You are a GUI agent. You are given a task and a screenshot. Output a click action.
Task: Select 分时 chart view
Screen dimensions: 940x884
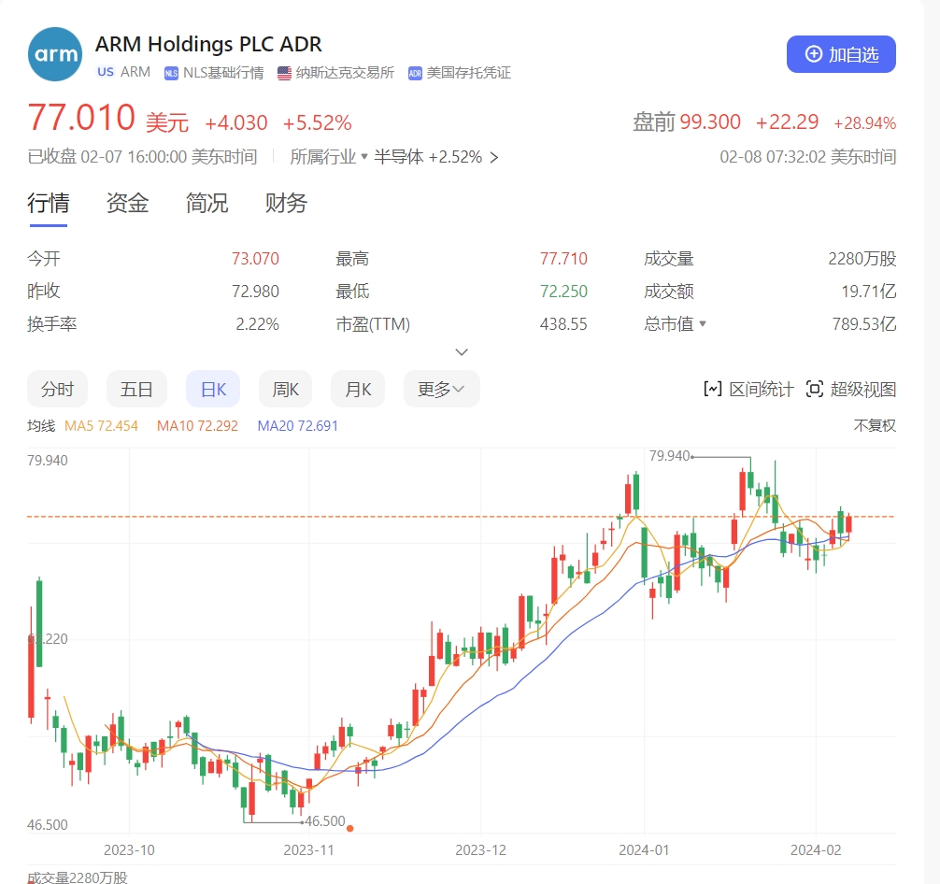coord(58,390)
